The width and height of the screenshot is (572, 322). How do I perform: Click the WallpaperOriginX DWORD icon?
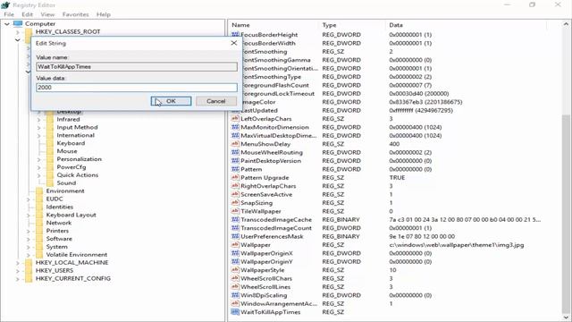coord(235,253)
